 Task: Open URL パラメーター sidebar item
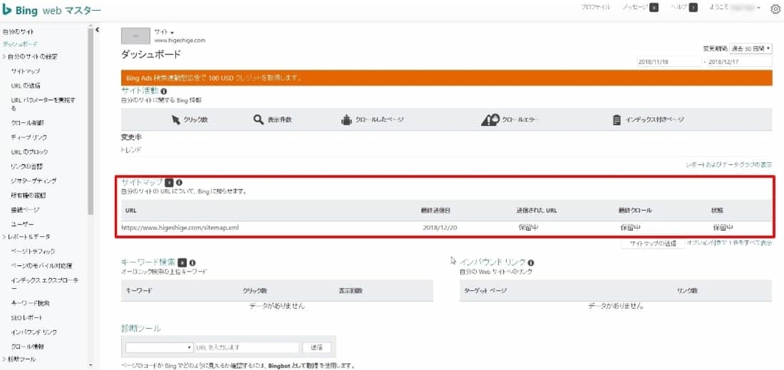(x=44, y=104)
